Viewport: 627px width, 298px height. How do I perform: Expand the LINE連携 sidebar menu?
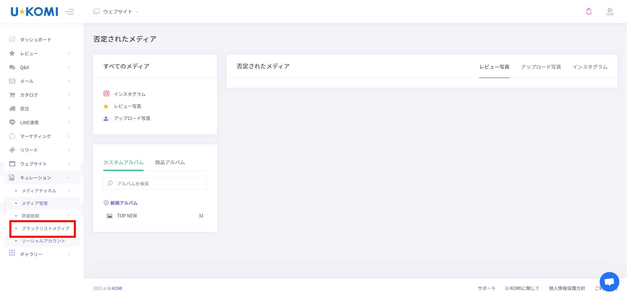point(39,122)
